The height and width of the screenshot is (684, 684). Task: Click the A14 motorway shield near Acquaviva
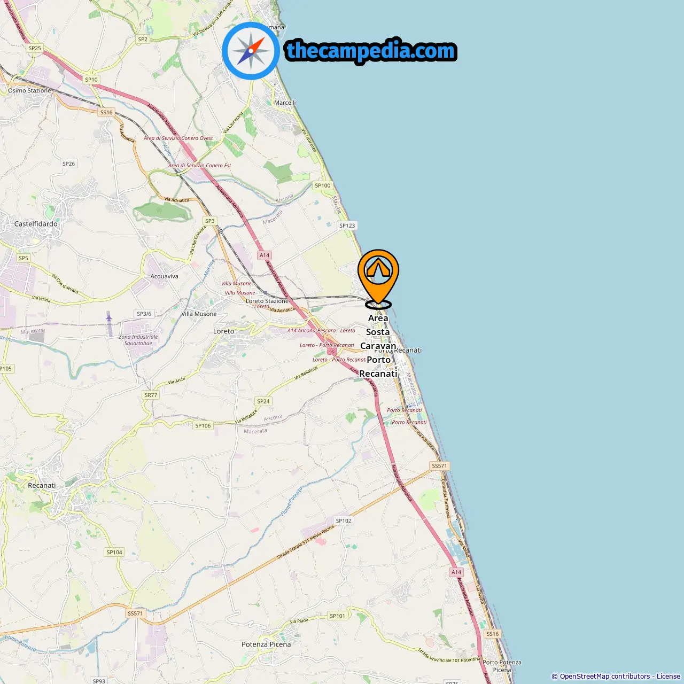tap(265, 255)
